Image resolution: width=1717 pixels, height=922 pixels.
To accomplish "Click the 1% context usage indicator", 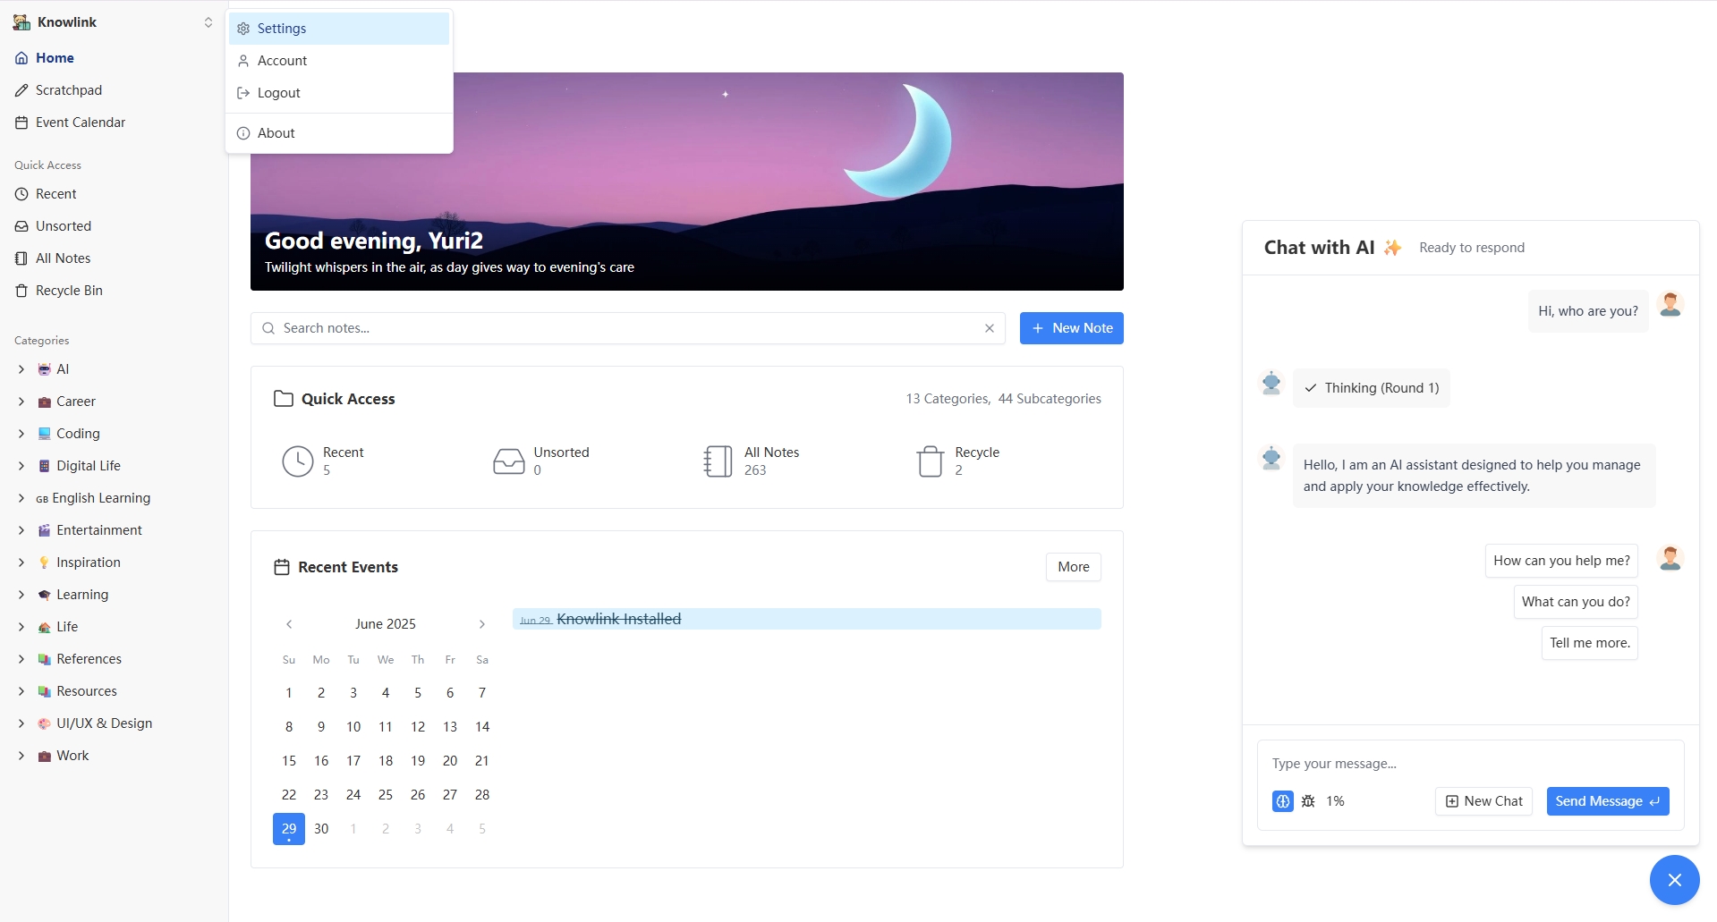I will click(1335, 801).
